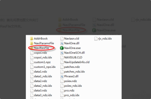The image size is (151, 99).
Task: Select the data1_ndz.idx file name
Action: click(43, 76)
